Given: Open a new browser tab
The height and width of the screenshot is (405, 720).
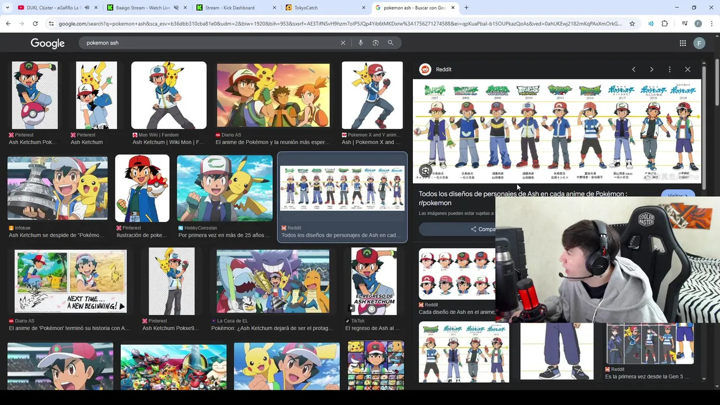Looking at the screenshot, I should click(x=466, y=8).
